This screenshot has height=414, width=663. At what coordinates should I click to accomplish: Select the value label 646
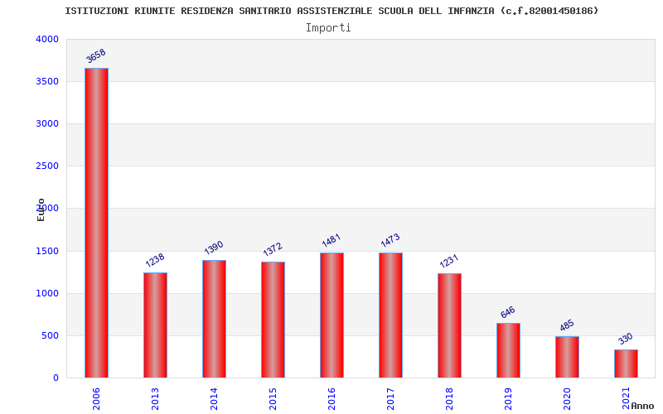[507, 312]
